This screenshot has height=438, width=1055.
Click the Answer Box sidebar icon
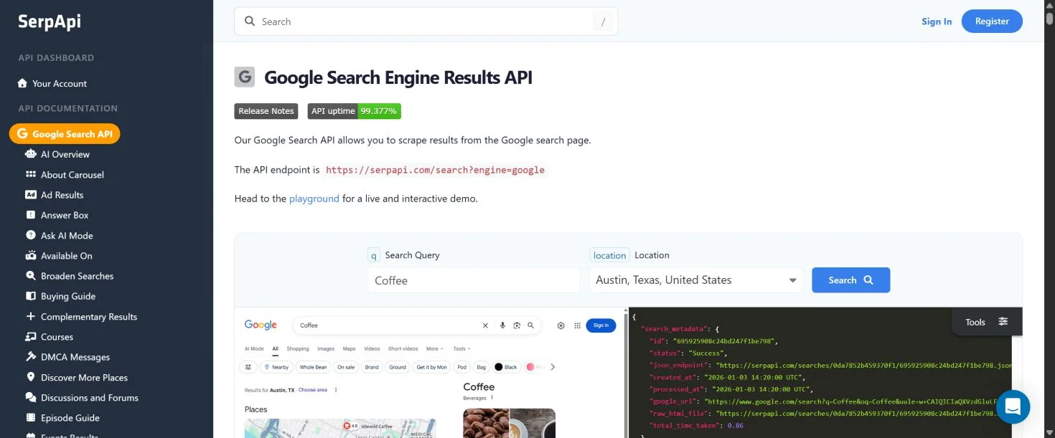pos(31,215)
